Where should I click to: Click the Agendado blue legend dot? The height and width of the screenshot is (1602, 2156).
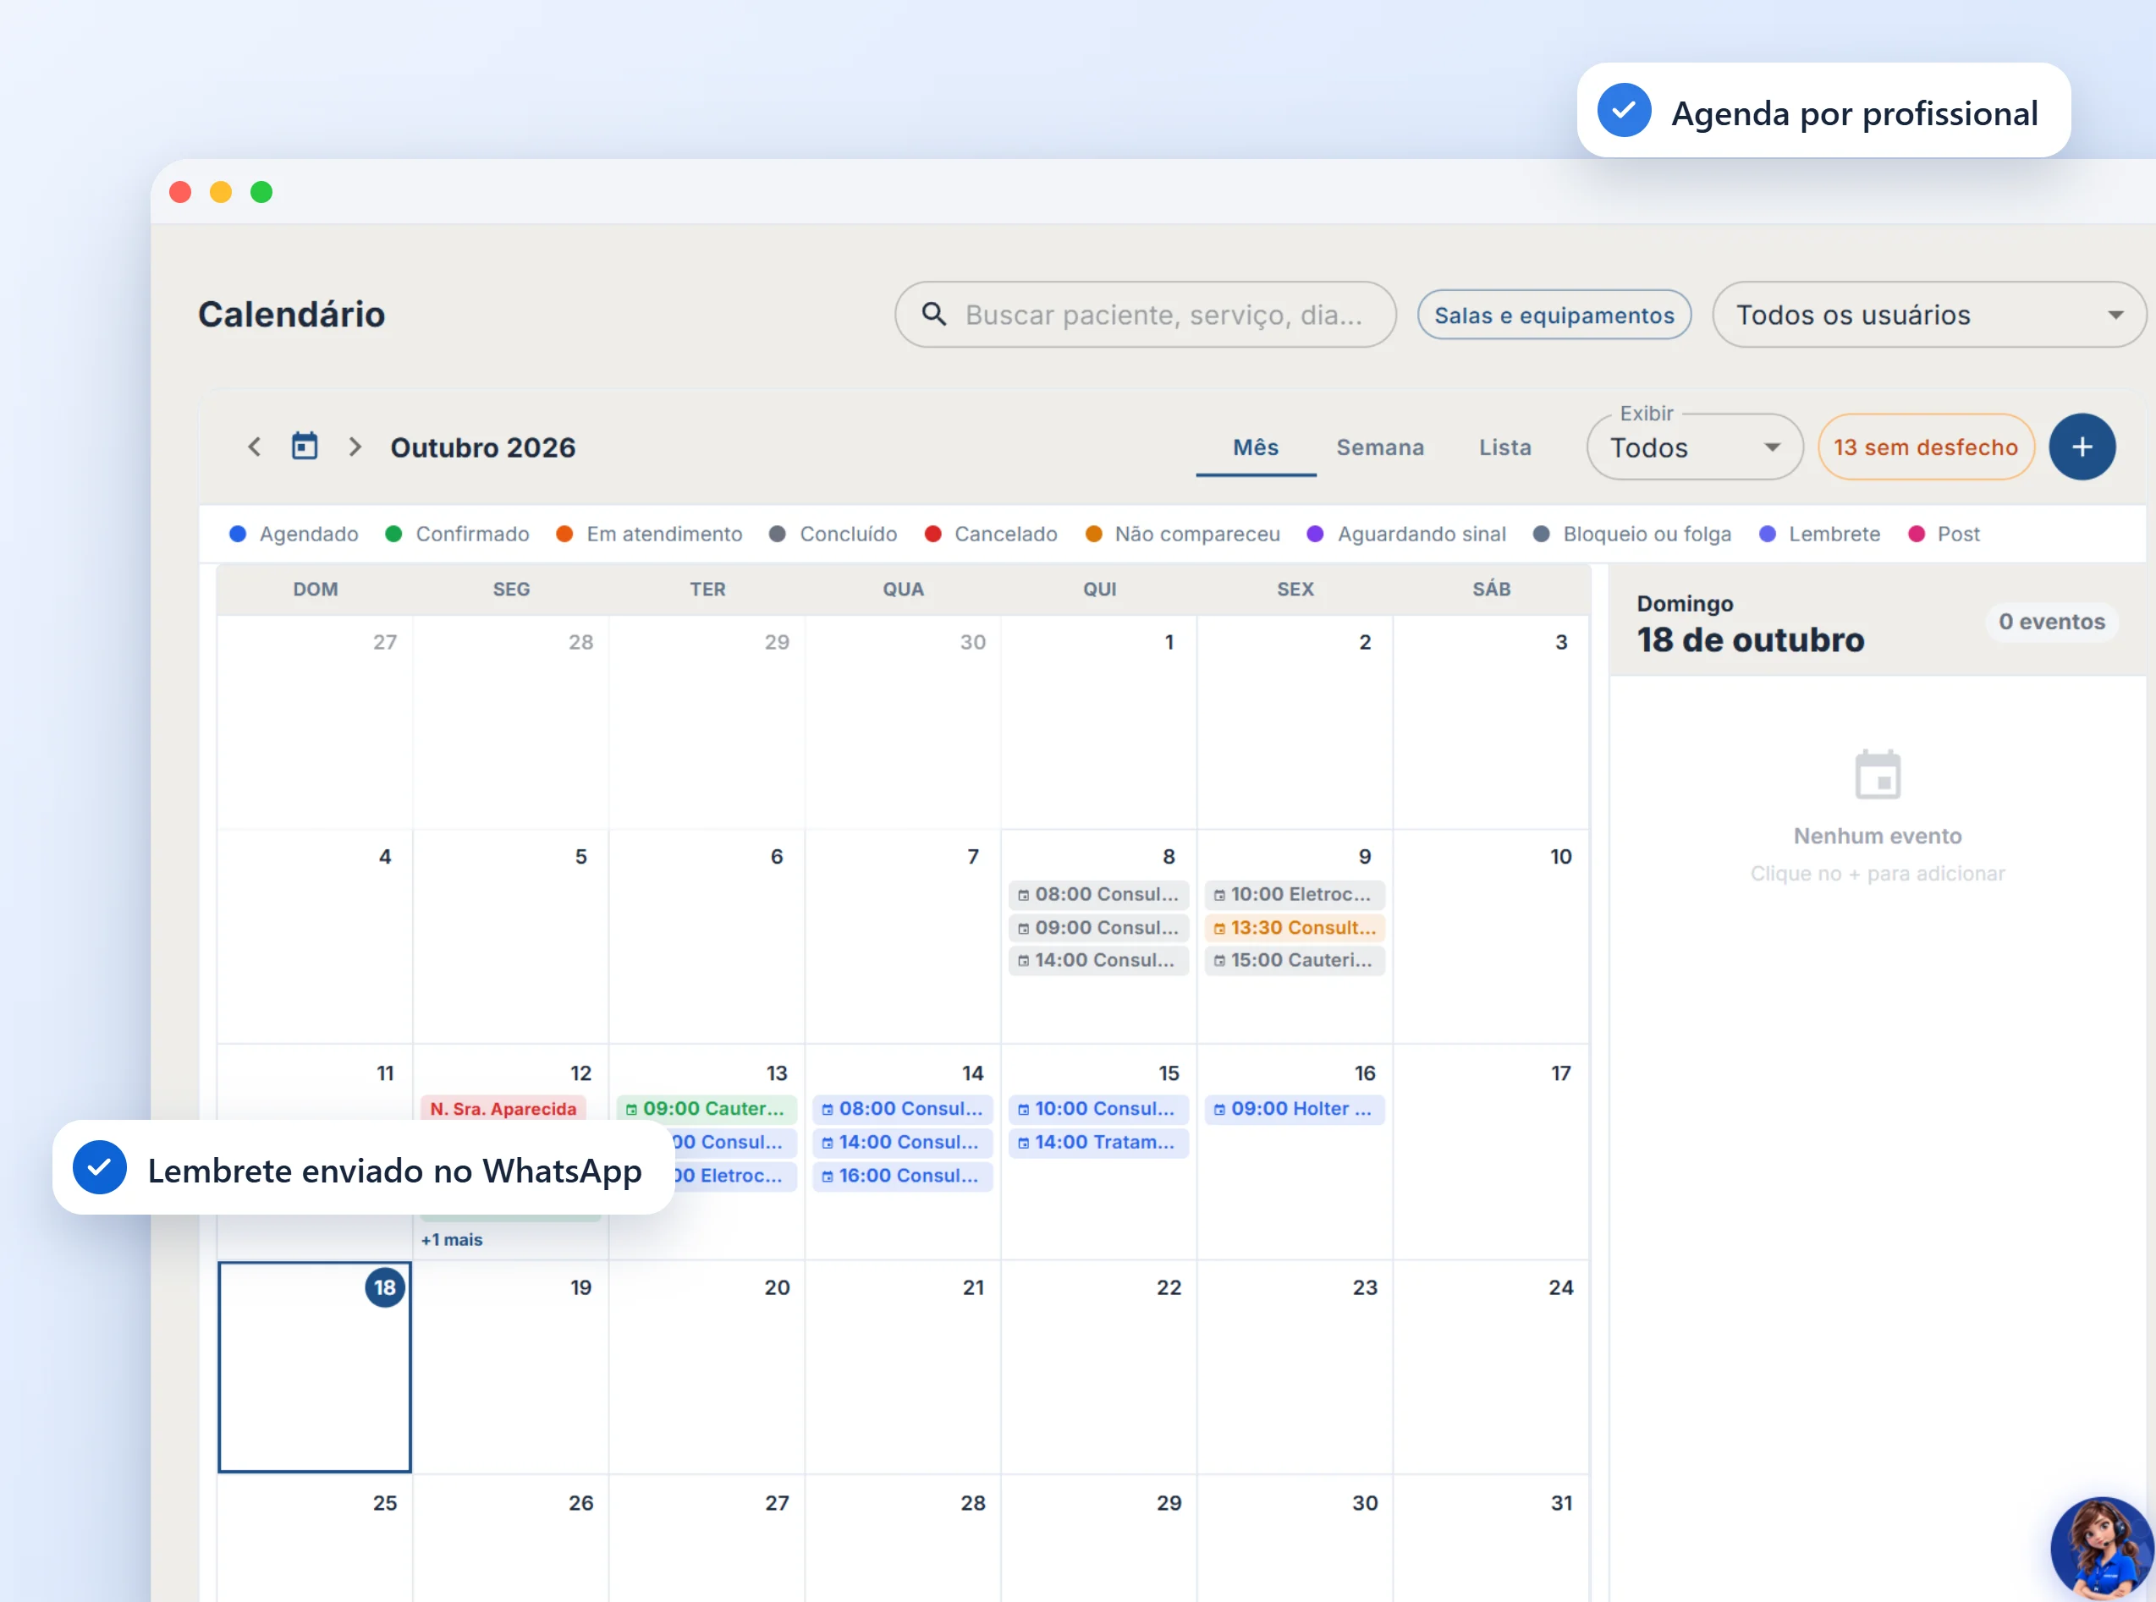238,535
